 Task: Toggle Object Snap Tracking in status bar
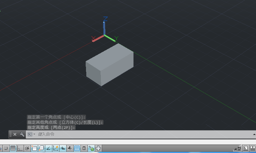[x=48, y=148]
